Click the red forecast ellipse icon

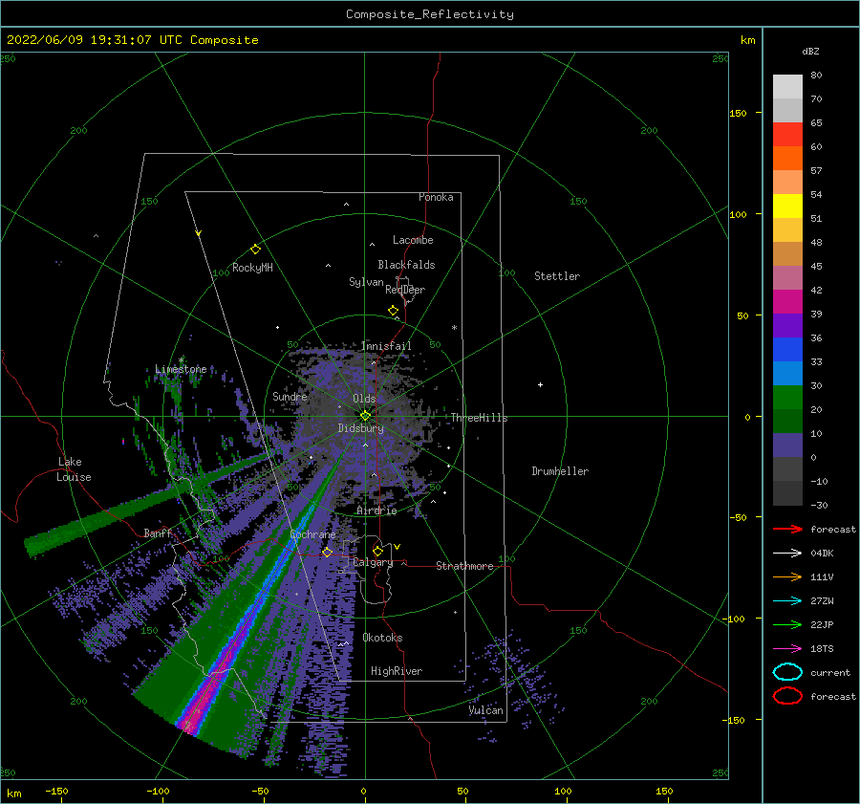coord(787,696)
